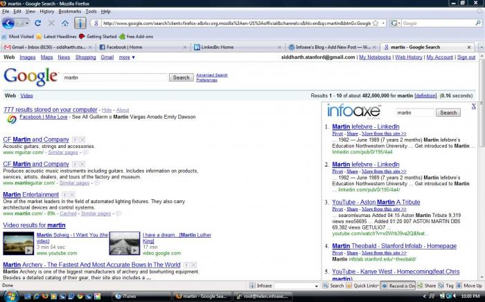Open the free Add-ons bookmark
The height and width of the screenshot is (302, 485).
(136, 37)
